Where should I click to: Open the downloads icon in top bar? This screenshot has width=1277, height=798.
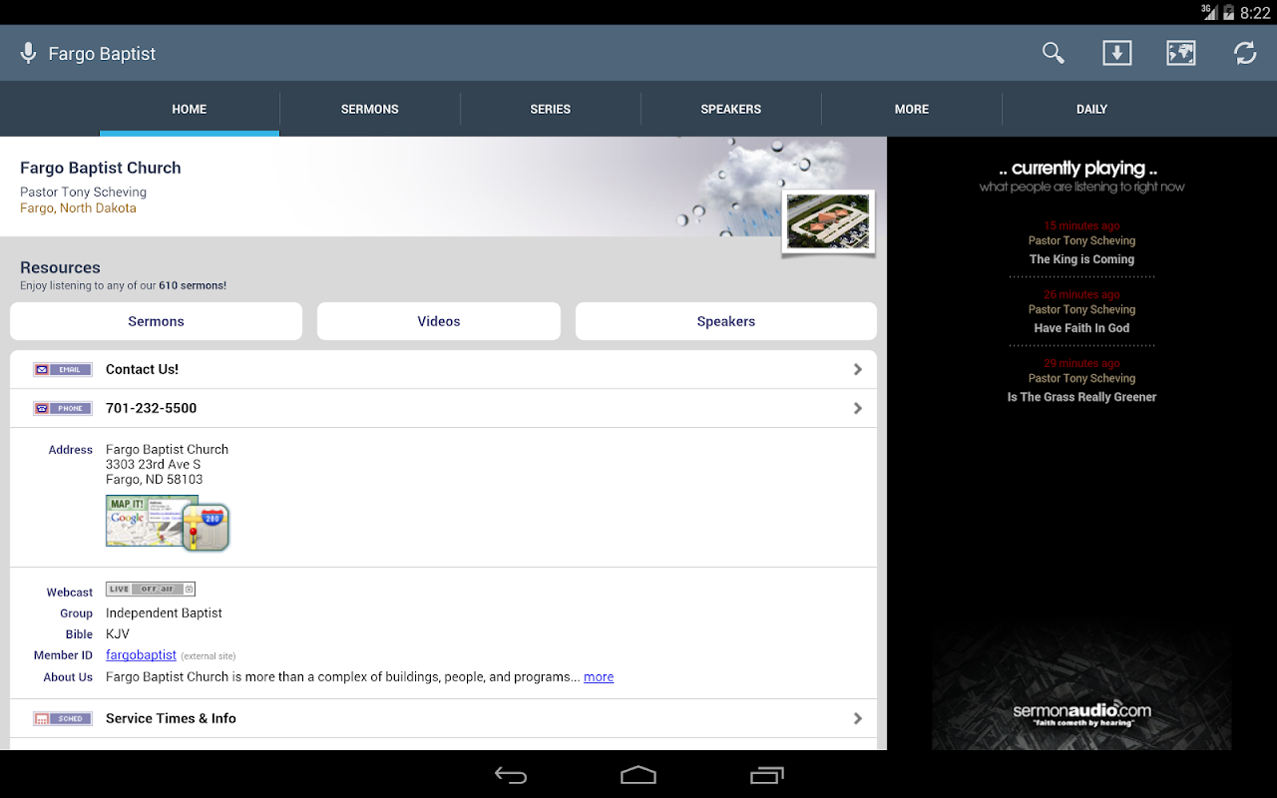pyautogui.click(x=1117, y=53)
